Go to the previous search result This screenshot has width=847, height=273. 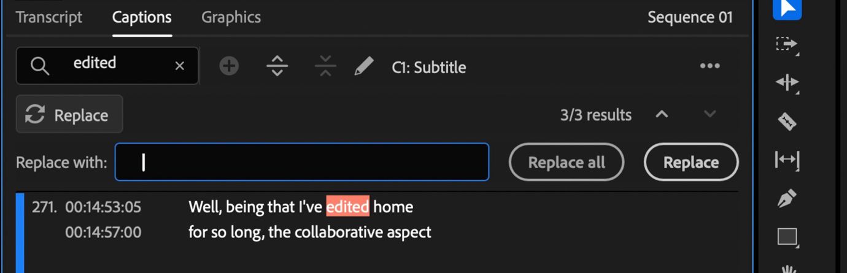tap(662, 115)
